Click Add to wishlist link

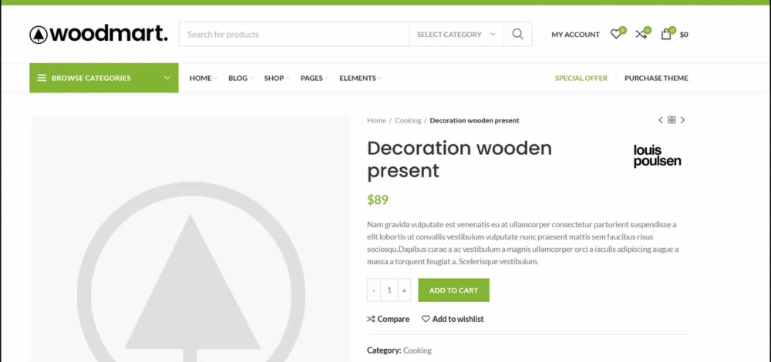coord(453,319)
